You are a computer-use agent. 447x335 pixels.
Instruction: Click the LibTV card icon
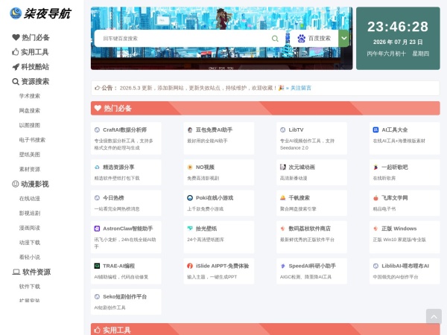click(283, 130)
